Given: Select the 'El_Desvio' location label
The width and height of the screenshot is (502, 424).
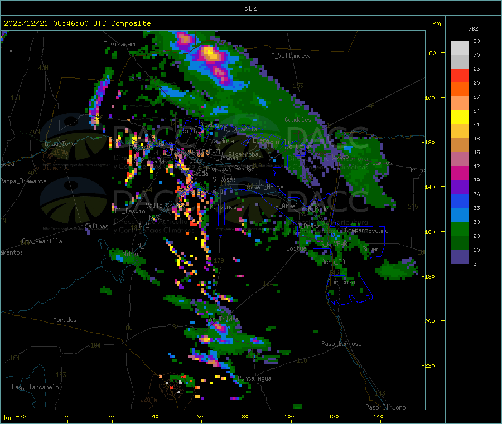Looking at the screenshot, I should tap(130, 211).
